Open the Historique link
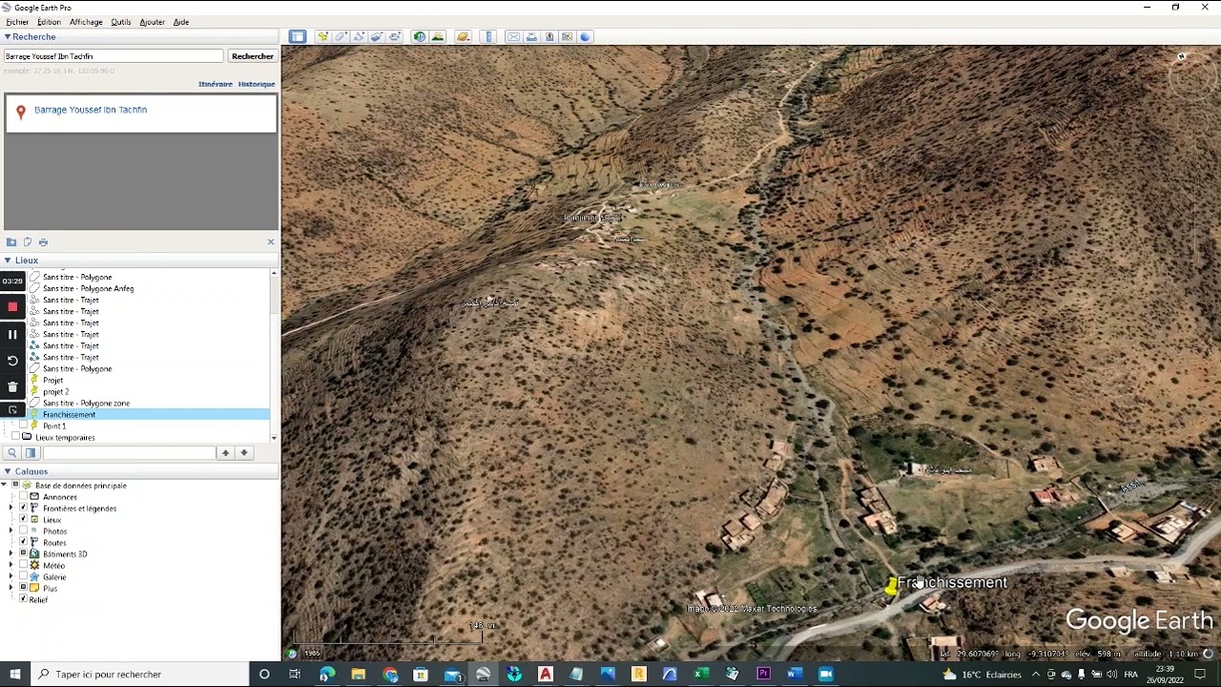This screenshot has height=687, width=1221. coord(257,84)
